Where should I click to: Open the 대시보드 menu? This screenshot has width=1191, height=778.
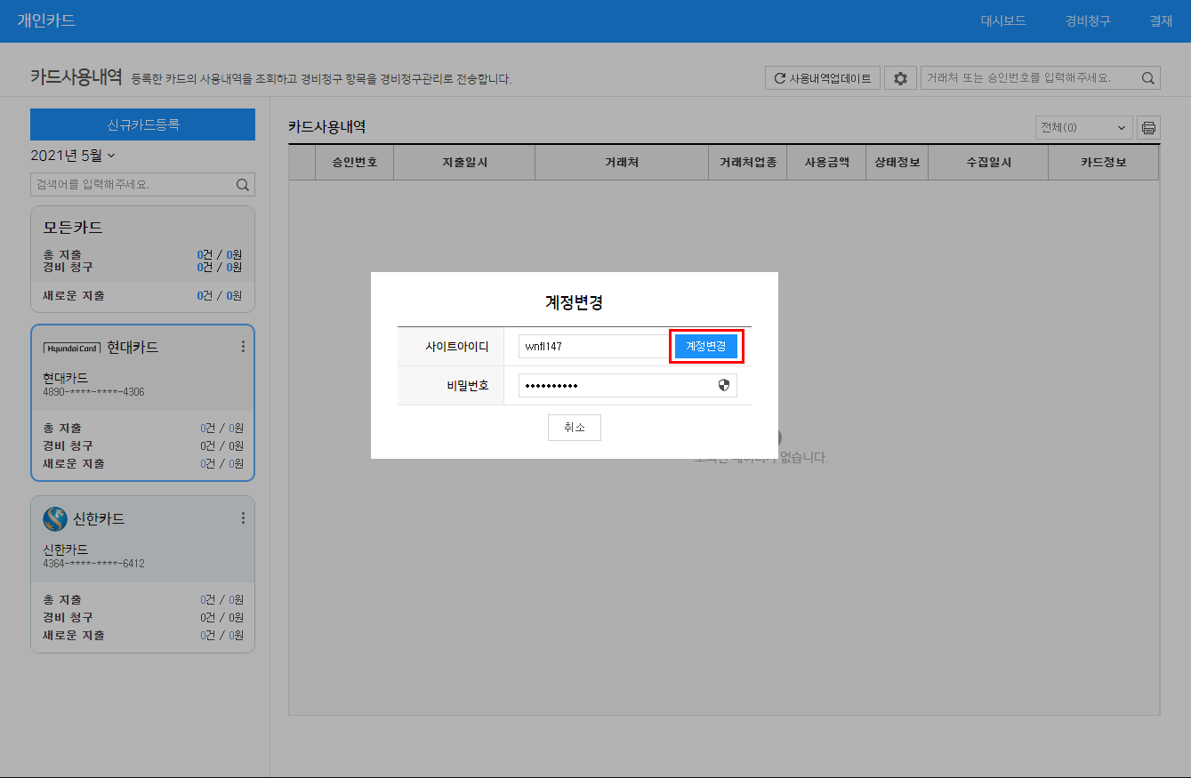(x=1003, y=21)
